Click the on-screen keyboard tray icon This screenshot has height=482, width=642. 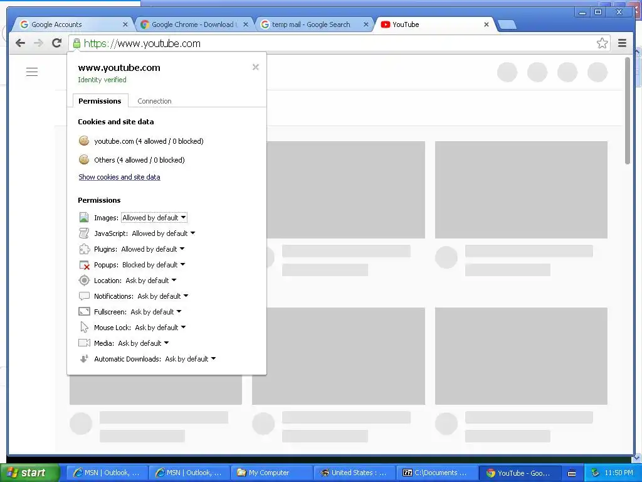[x=572, y=473]
